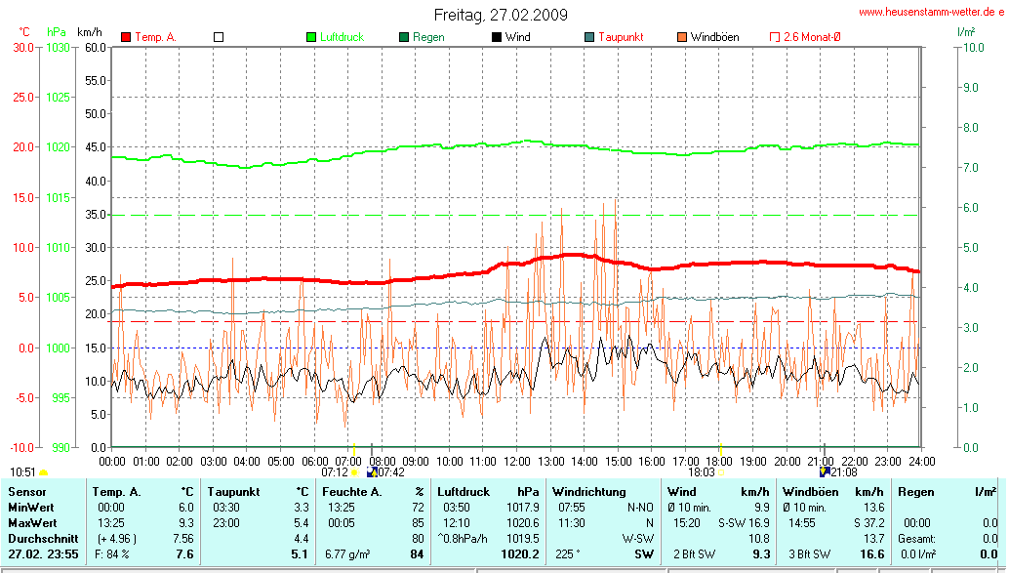The height and width of the screenshot is (573, 1009).
Task: Click the orange Windböen legend marker
Action: point(681,37)
